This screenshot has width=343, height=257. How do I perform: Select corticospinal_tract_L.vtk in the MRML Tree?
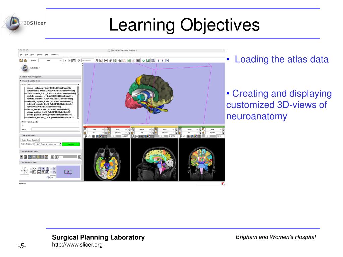coord(51,91)
